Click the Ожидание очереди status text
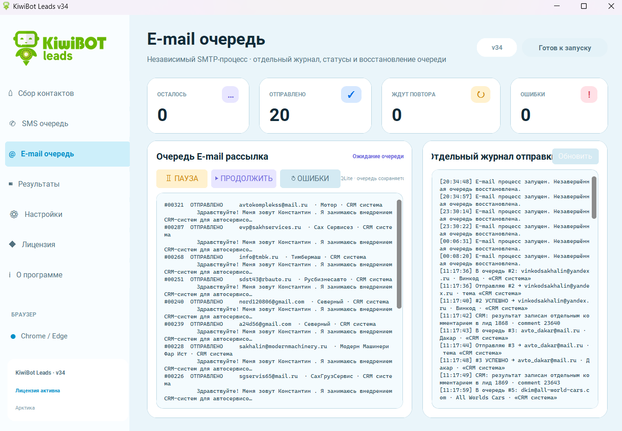The height and width of the screenshot is (431, 622). (378, 156)
